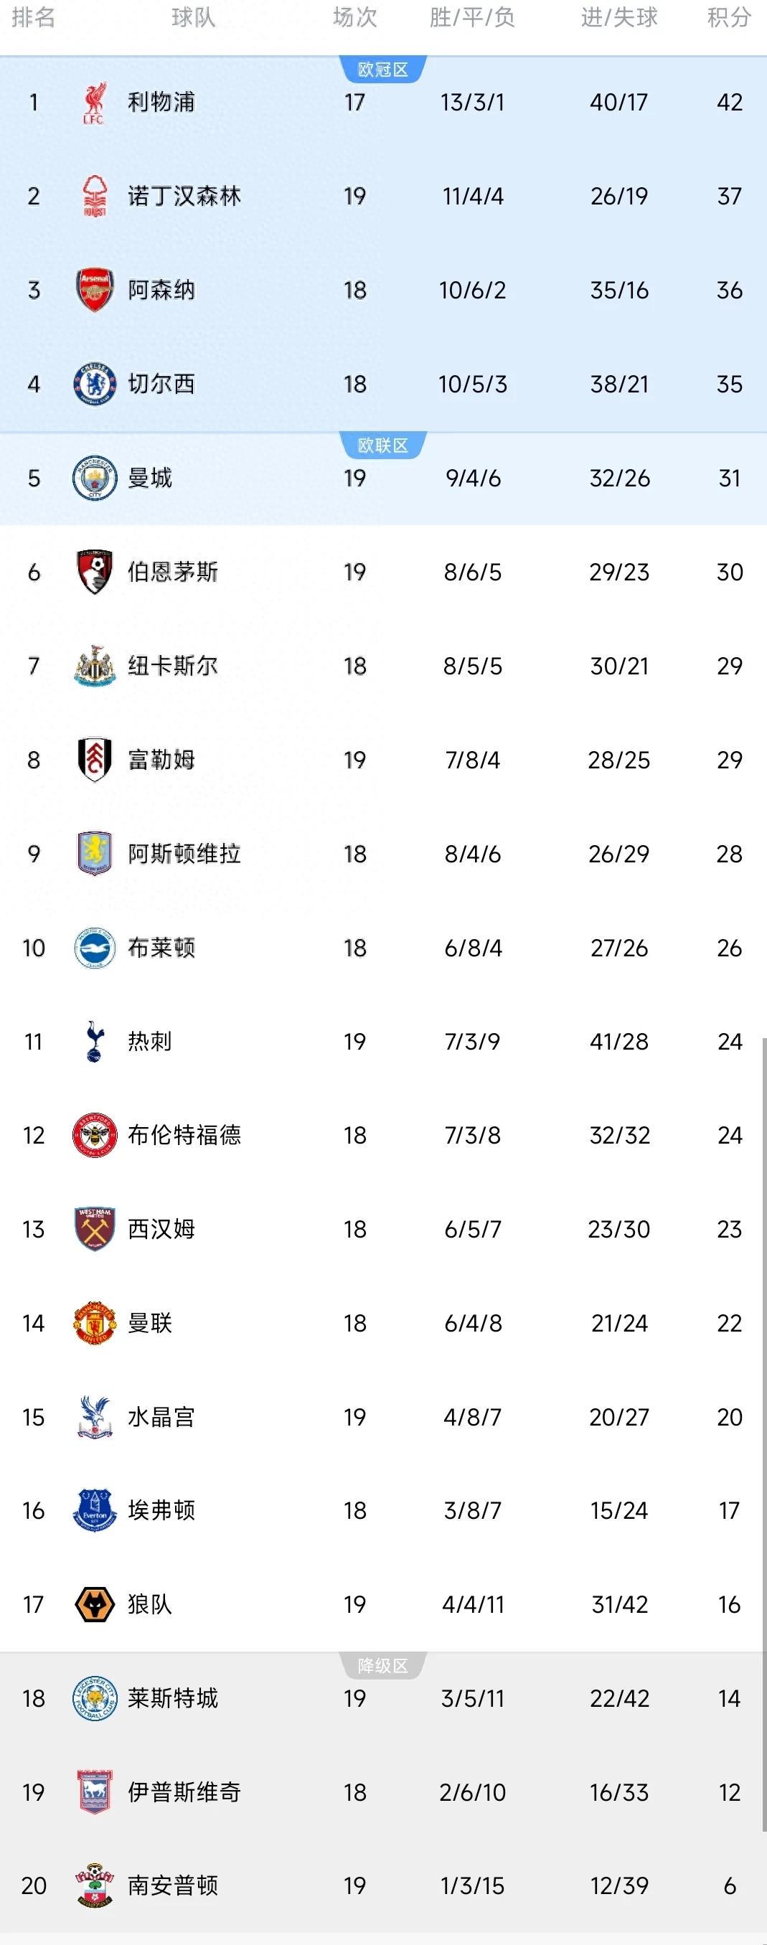Open team page for 阿斯顿维拉
This screenshot has height=1945, width=767.
(184, 854)
